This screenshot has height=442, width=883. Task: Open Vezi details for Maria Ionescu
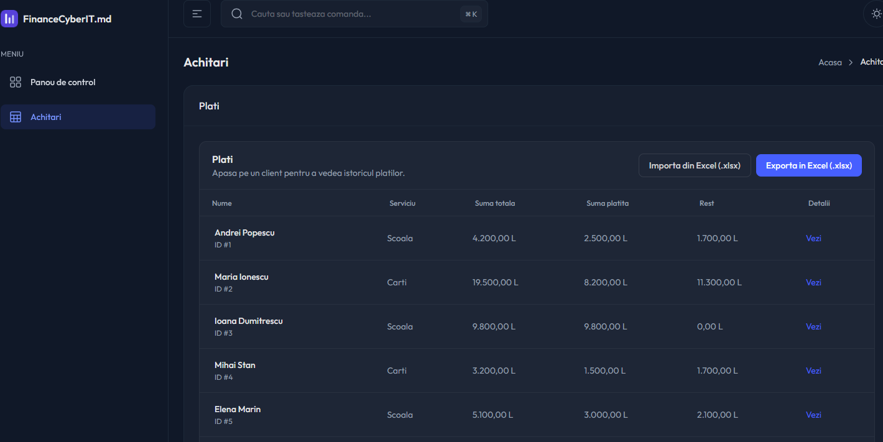(813, 282)
